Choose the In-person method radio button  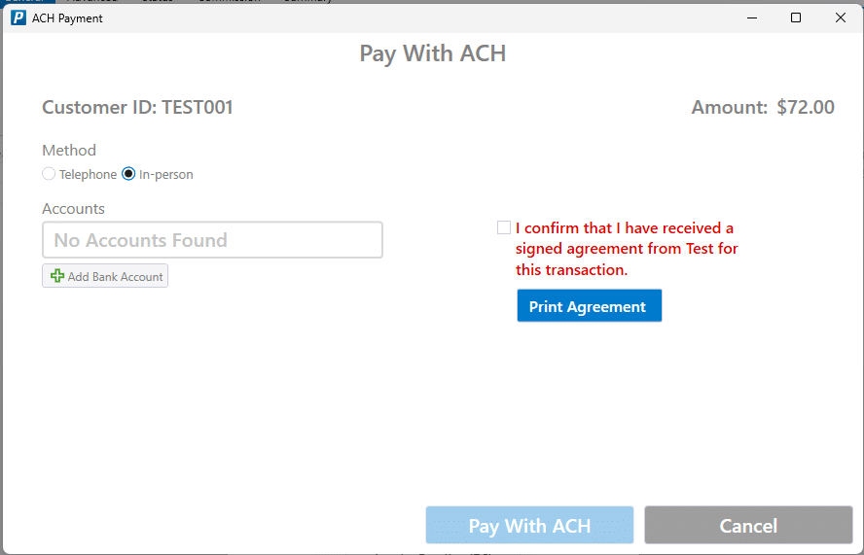[x=128, y=174]
